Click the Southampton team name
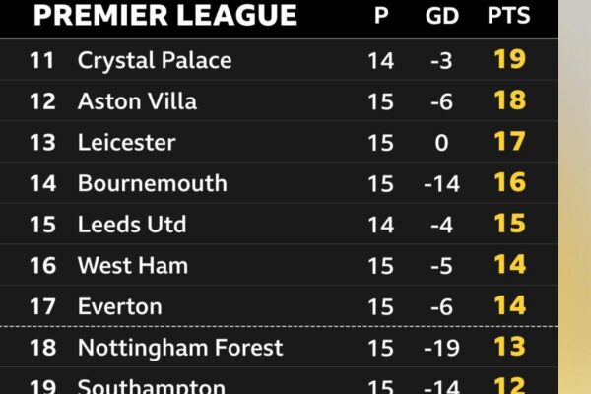Screen dimensions: 591x394 click(152, 386)
